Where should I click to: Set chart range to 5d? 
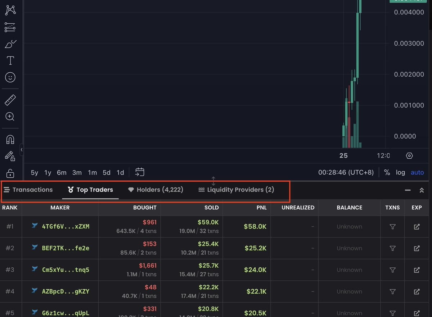click(107, 173)
